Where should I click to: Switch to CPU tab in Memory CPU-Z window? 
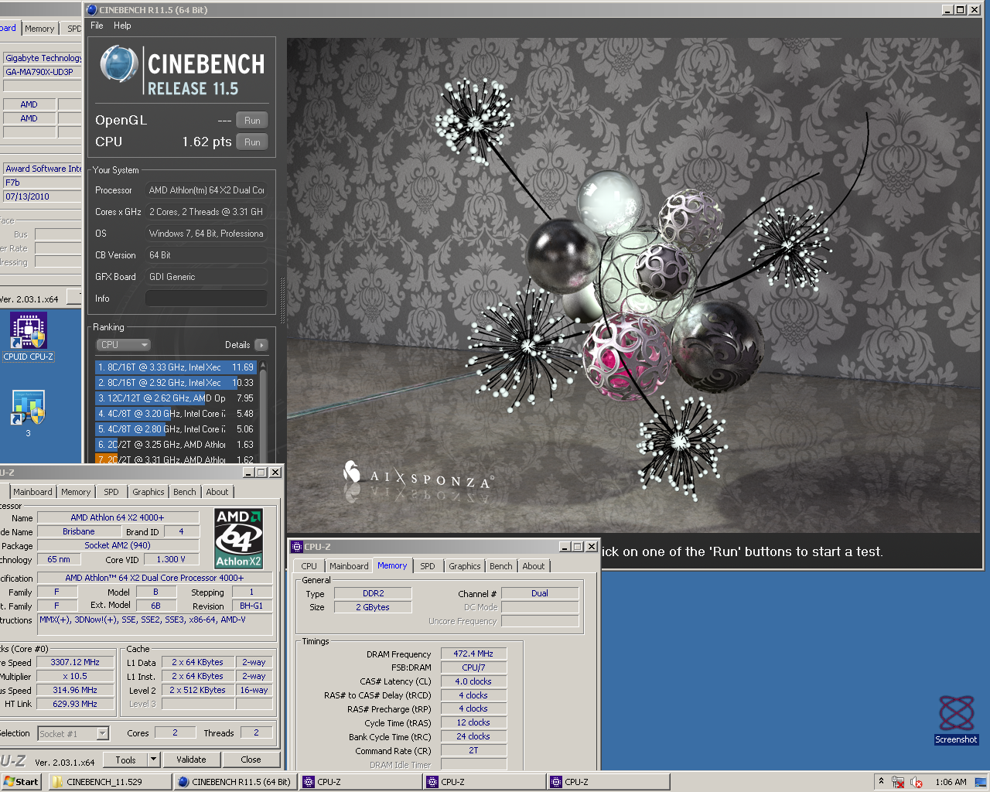(309, 566)
